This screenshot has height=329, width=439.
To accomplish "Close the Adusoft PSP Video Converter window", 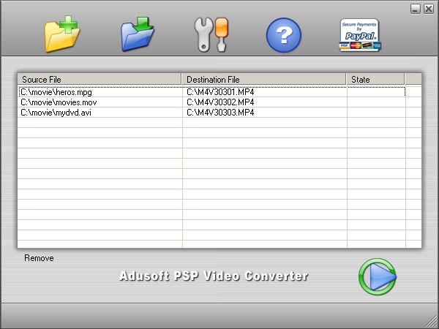I will (x=429, y=9).
